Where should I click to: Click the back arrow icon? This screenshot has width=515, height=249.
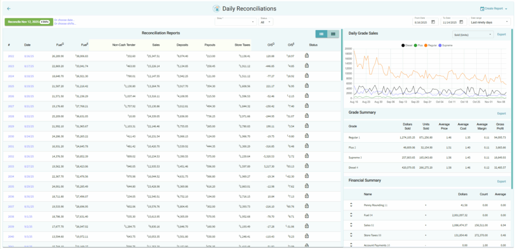click(x=9, y=9)
